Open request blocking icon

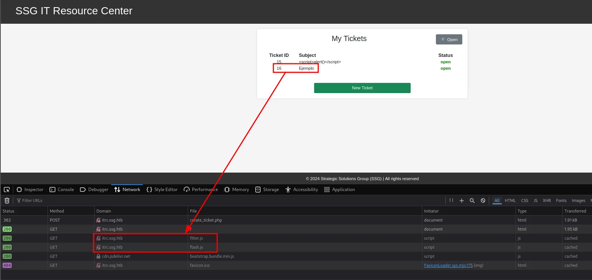483,200
